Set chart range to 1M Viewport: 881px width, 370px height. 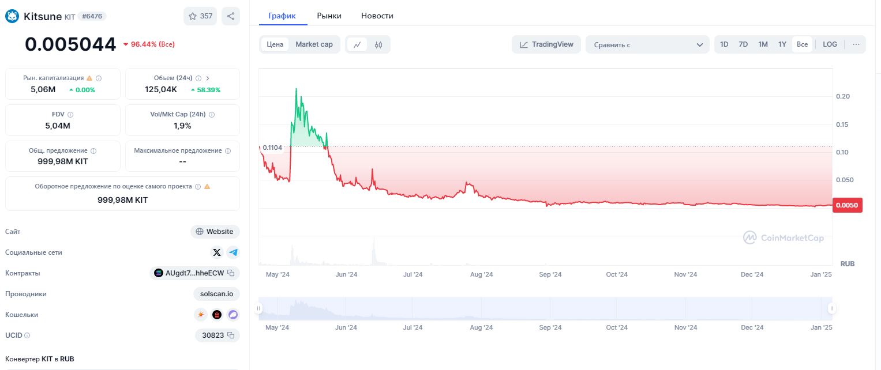click(763, 44)
